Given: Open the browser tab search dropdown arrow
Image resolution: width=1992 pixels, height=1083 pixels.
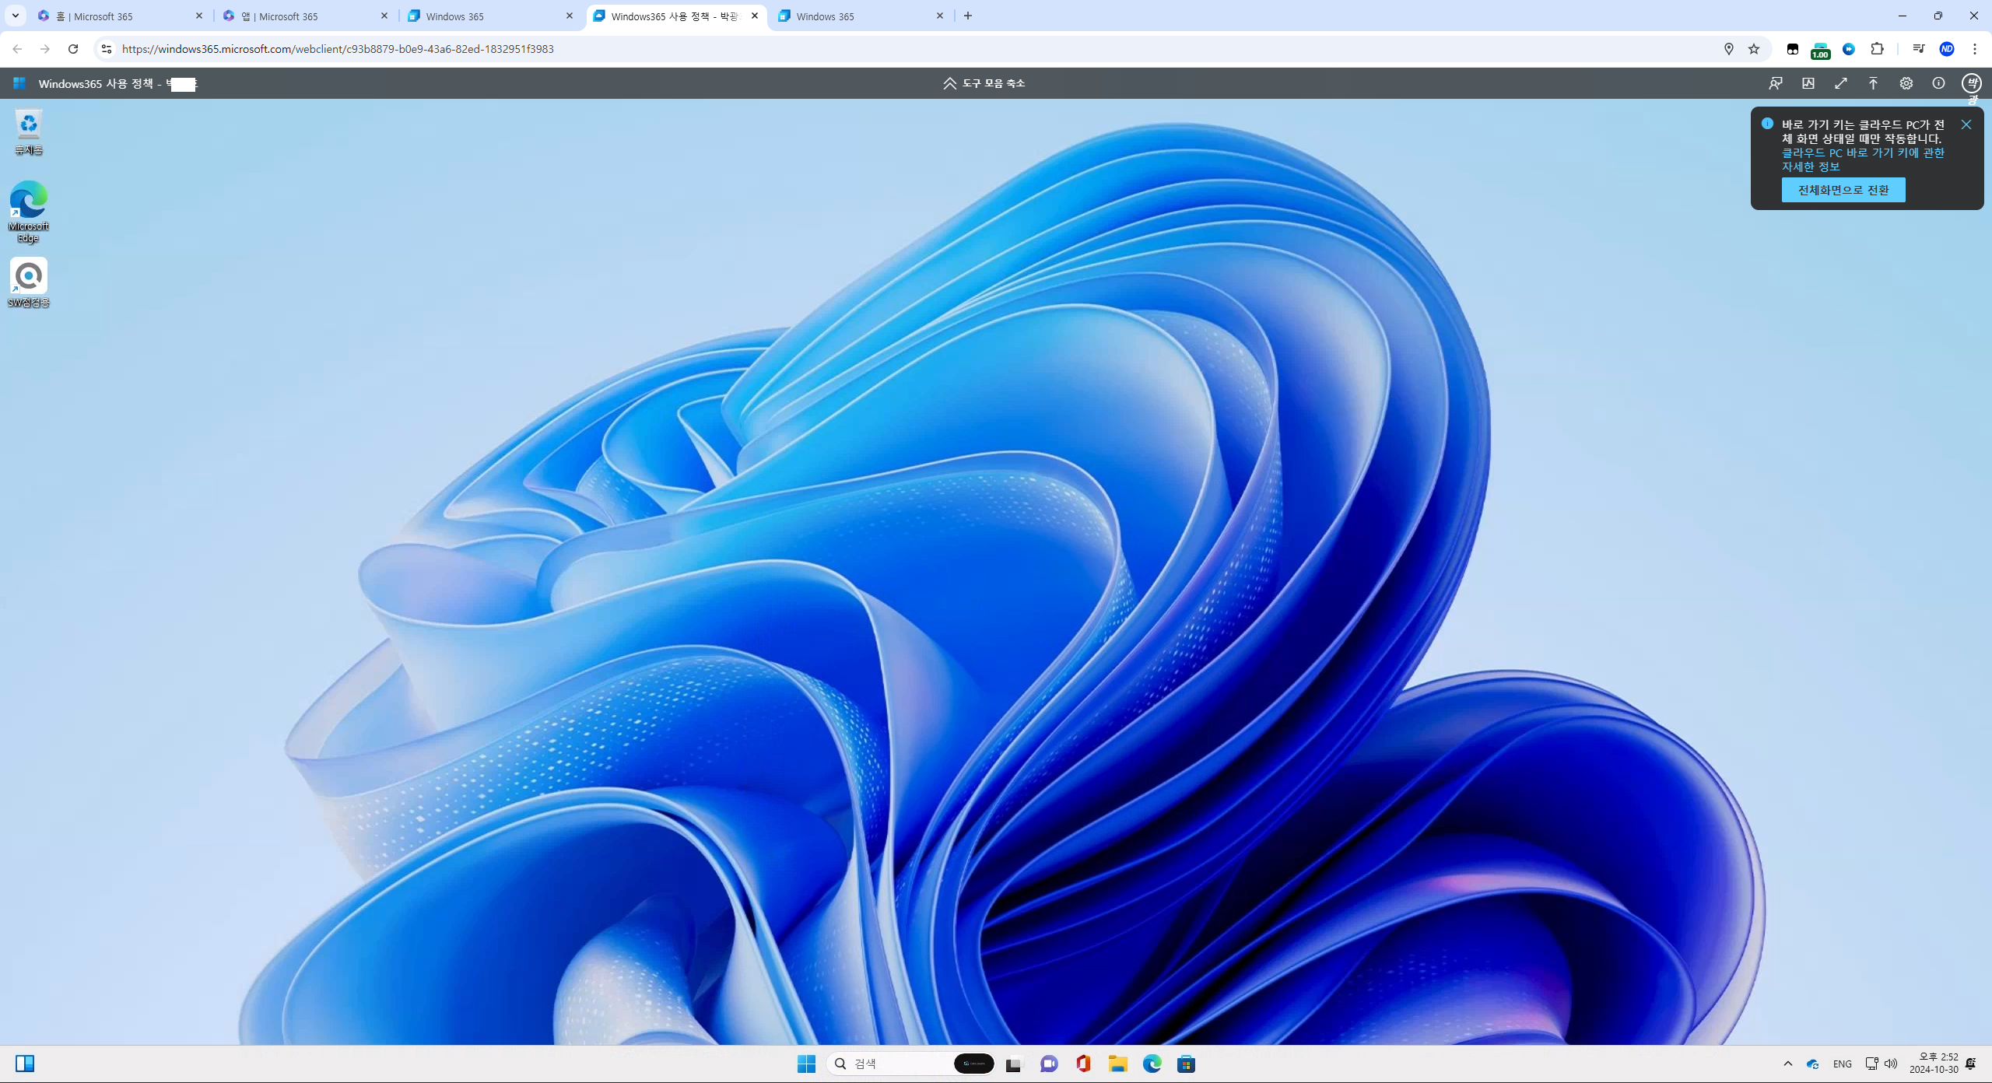Looking at the screenshot, I should pos(15,16).
